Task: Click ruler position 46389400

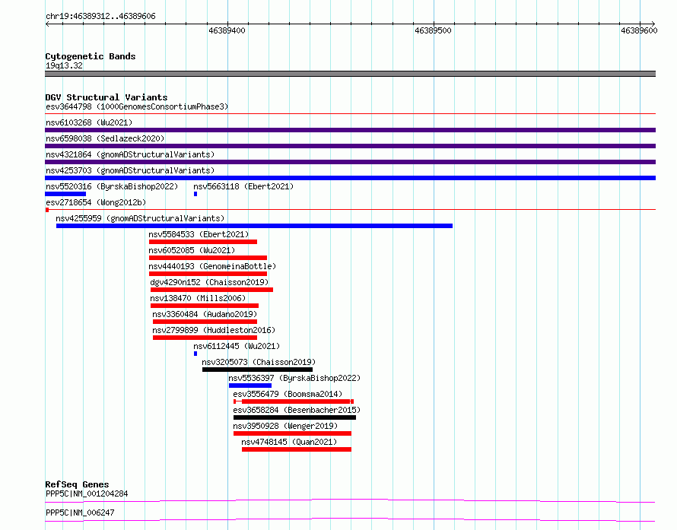Action: click(227, 30)
